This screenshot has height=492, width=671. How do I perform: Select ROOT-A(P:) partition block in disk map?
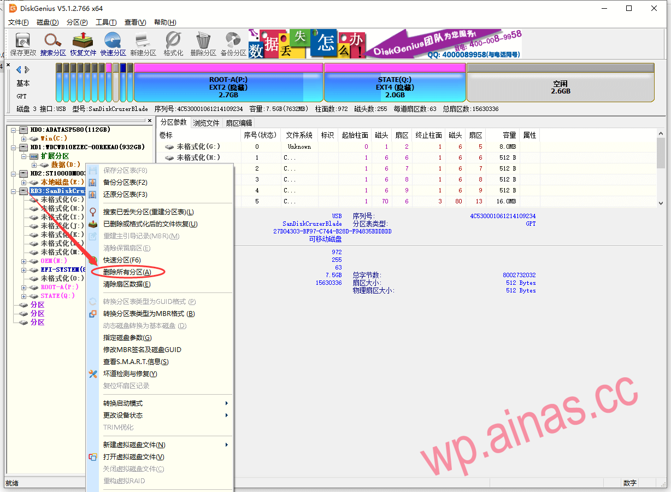pyautogui.click(x=228, y=82)
